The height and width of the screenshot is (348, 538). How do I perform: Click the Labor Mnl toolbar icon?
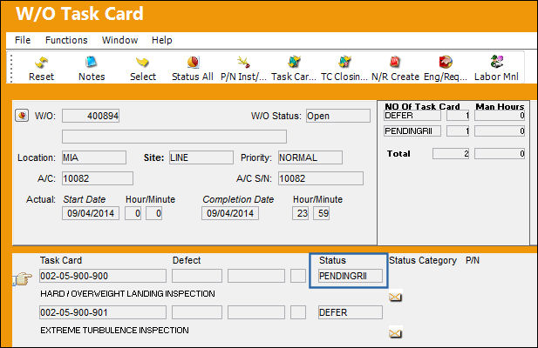coord(496,62)
